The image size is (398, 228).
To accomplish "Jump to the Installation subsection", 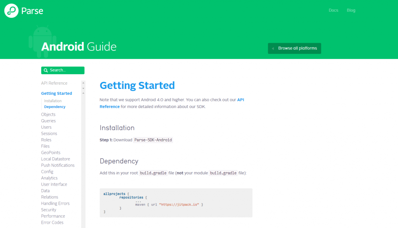I will 53,101.
